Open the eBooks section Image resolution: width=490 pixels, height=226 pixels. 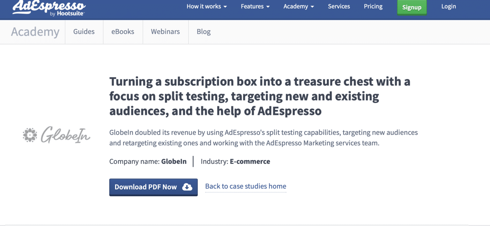(x=122, y=32)
